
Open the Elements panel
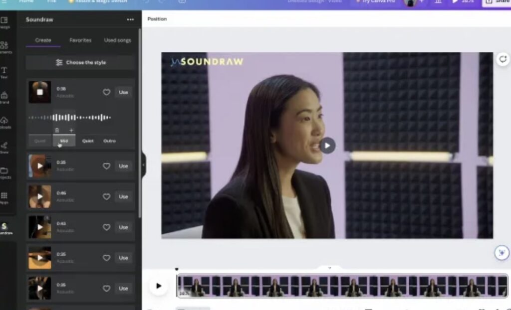coord(4,47)
